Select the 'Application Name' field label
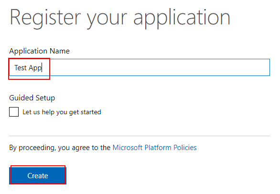The width and height of the screenshot is (280, 194). [x=39, y=51]
